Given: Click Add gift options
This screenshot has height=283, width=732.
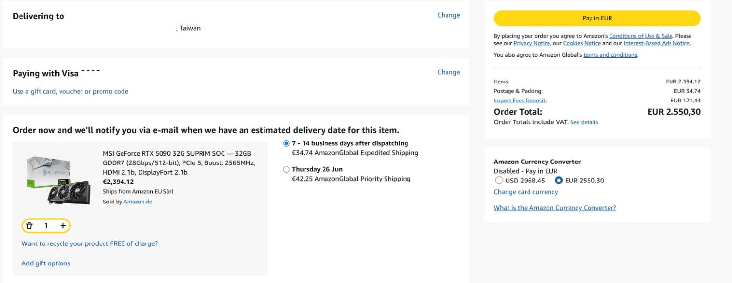Looking at the screenshot, I should (46, 263).
